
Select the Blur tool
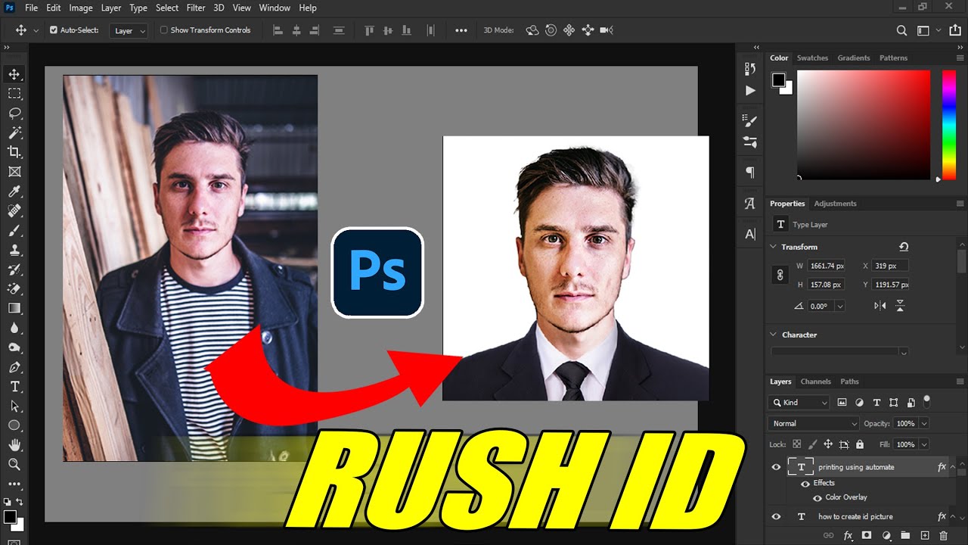pos(14,328)
